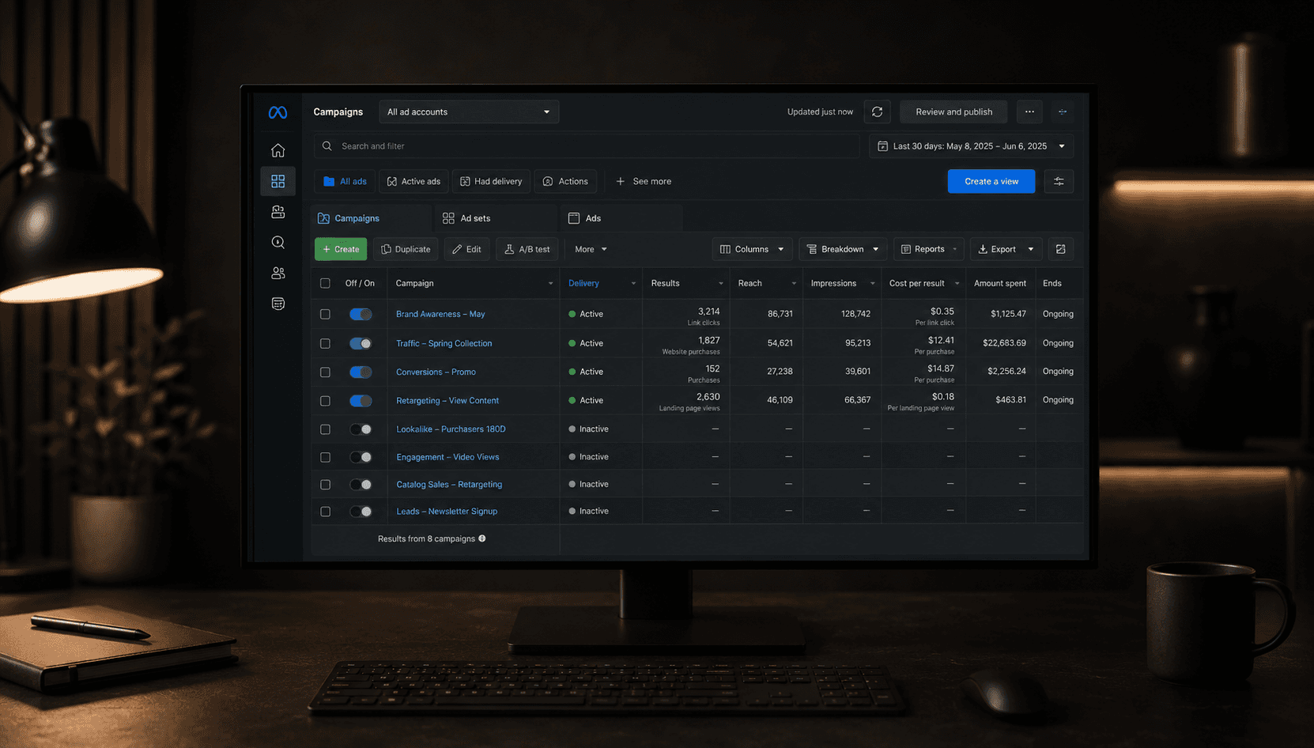
Task: Open the Columns dropdown
Action: tap(752, 249)
